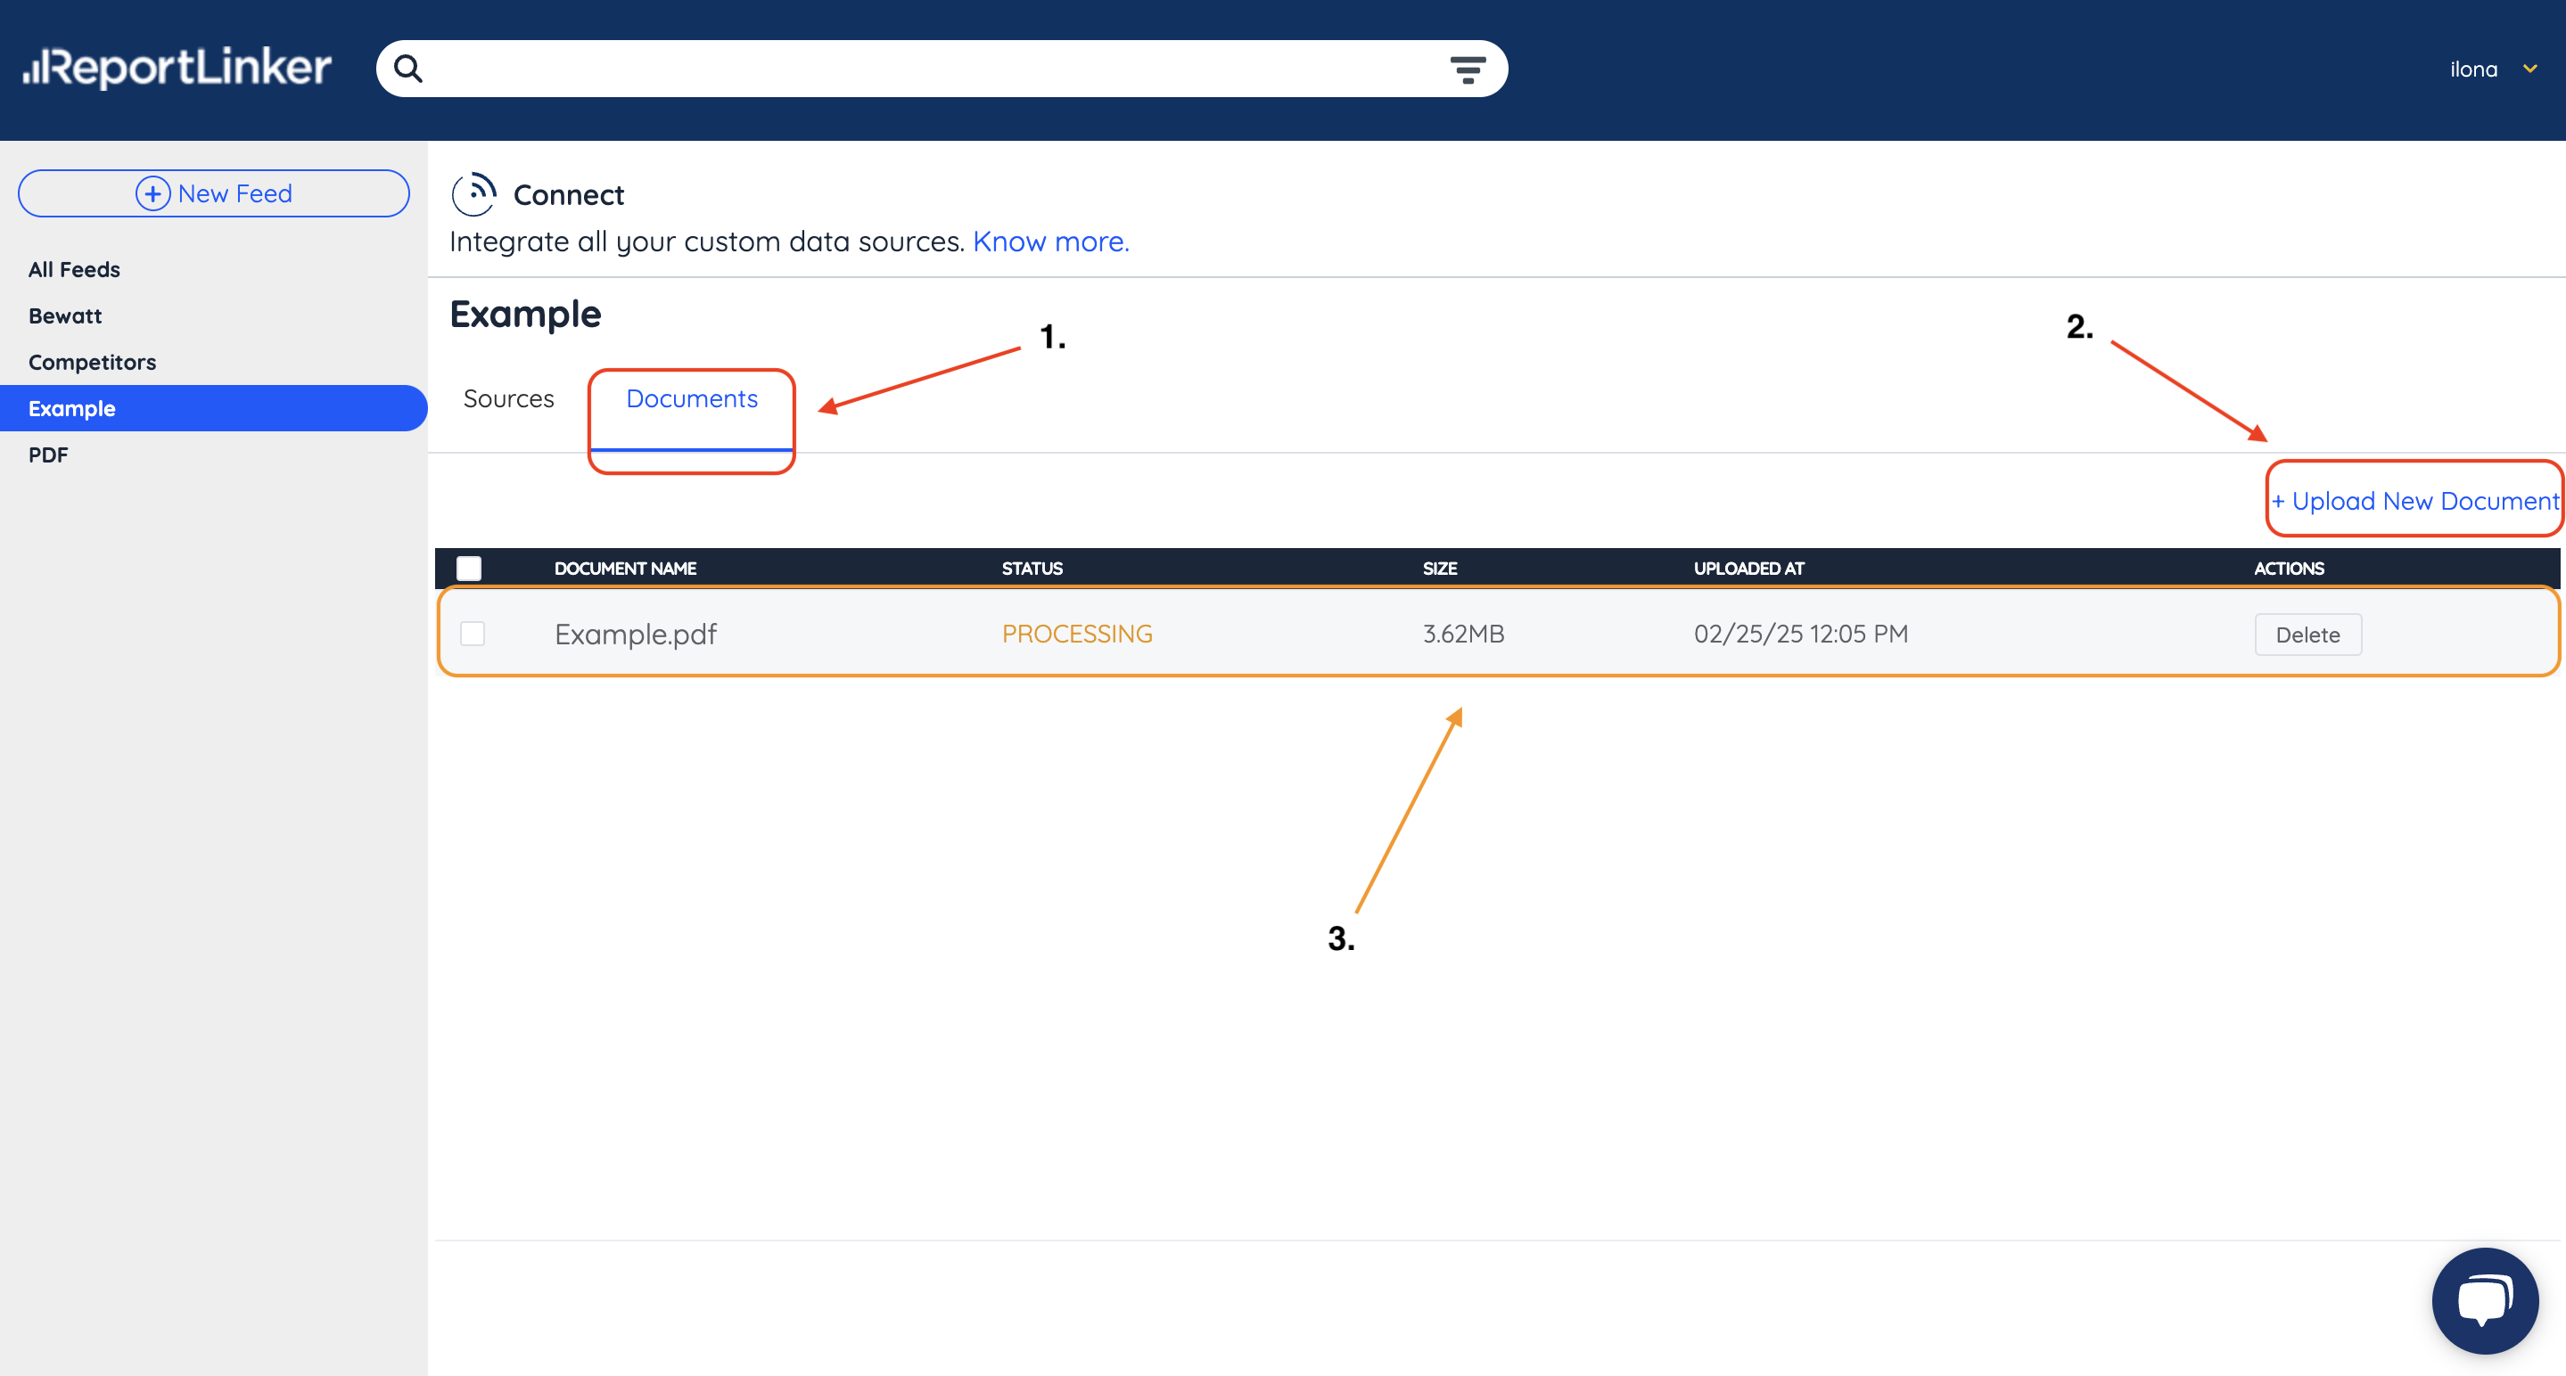Click the plus icon in New Feed
The width and height of the screenshot is (2566, 1376).
(x=152, y=193)
